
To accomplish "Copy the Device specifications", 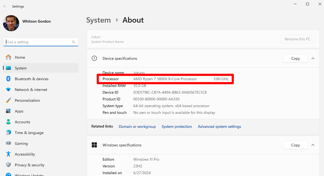I will pos(295,58).
